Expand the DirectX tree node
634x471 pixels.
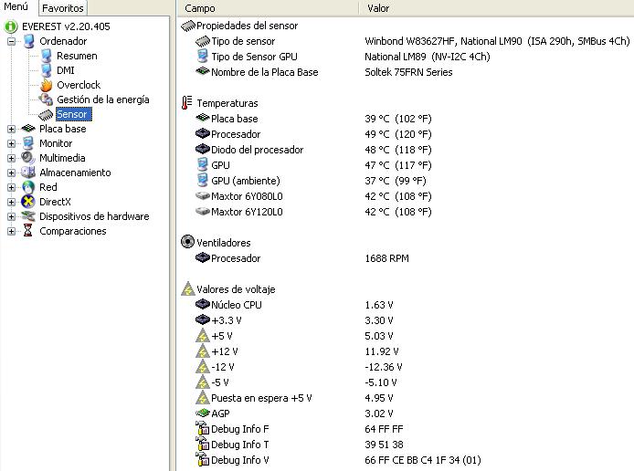click(11, 202)
